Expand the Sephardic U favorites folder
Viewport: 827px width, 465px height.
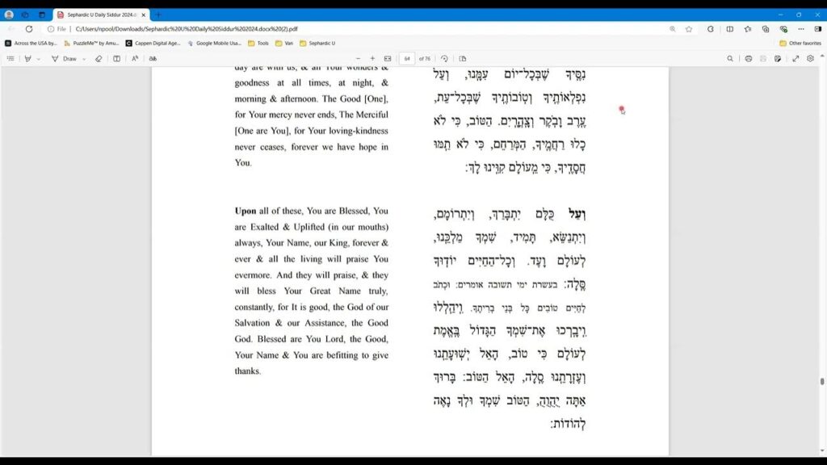click(317, 44)
